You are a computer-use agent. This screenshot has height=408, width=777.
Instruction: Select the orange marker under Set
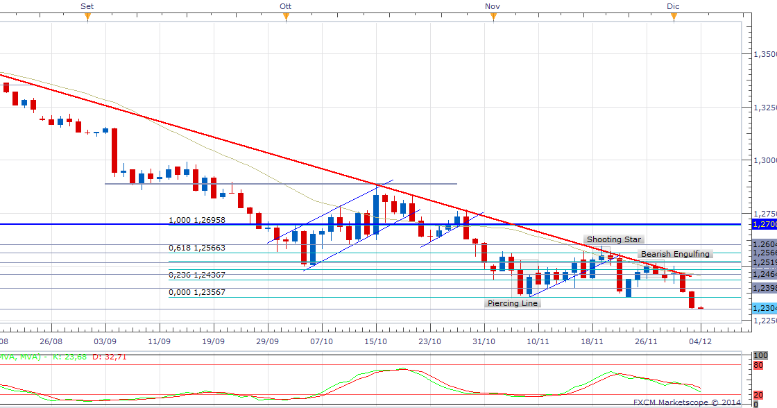click(87, 17)
